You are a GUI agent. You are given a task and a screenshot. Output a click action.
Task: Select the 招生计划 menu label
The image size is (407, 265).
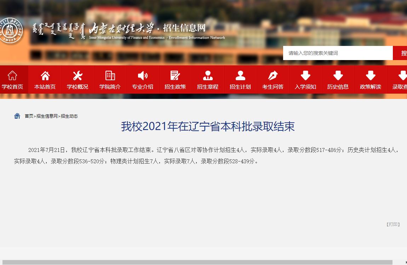click(240, 87)
